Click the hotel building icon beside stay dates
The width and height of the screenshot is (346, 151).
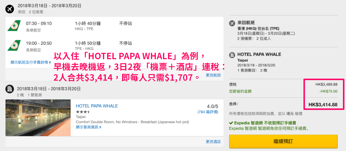click(10, 89)
